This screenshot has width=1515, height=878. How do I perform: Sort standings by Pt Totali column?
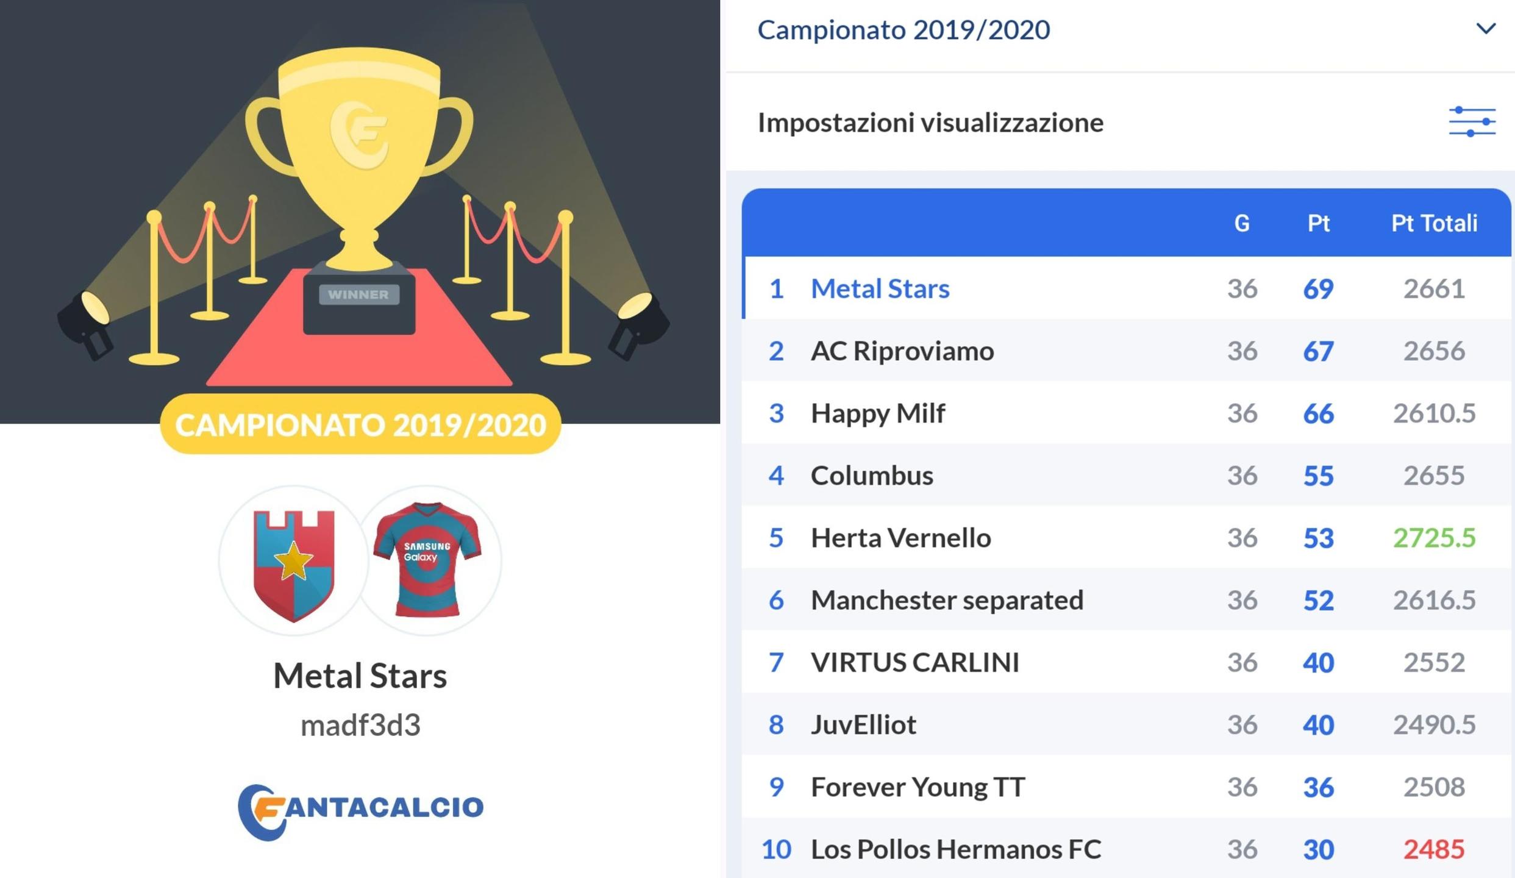pyautogui.click(x=1434, y=223)
